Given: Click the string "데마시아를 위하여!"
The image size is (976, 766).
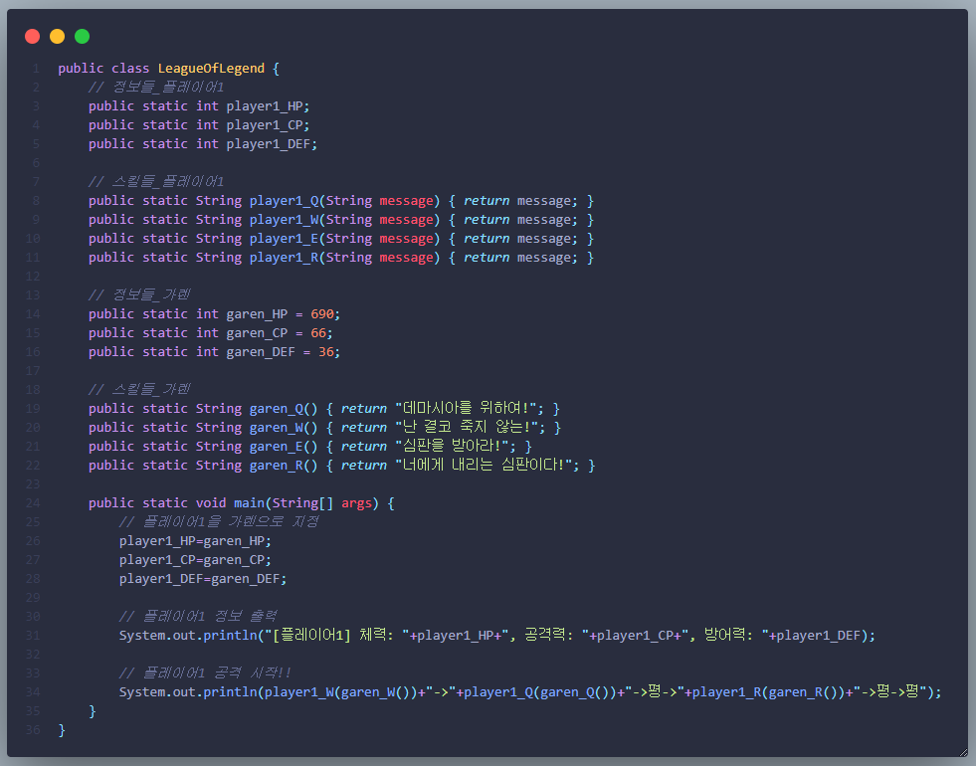Looking at the screenshot, I should (x=466, y=408).
